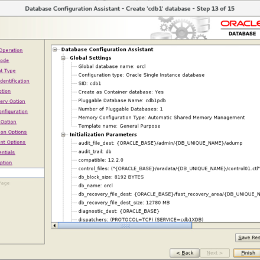Select 'db_recovery_file_dest_size: 12780 MB' row
The height and width of the screenshot is (260, 260).
(124, 203)
